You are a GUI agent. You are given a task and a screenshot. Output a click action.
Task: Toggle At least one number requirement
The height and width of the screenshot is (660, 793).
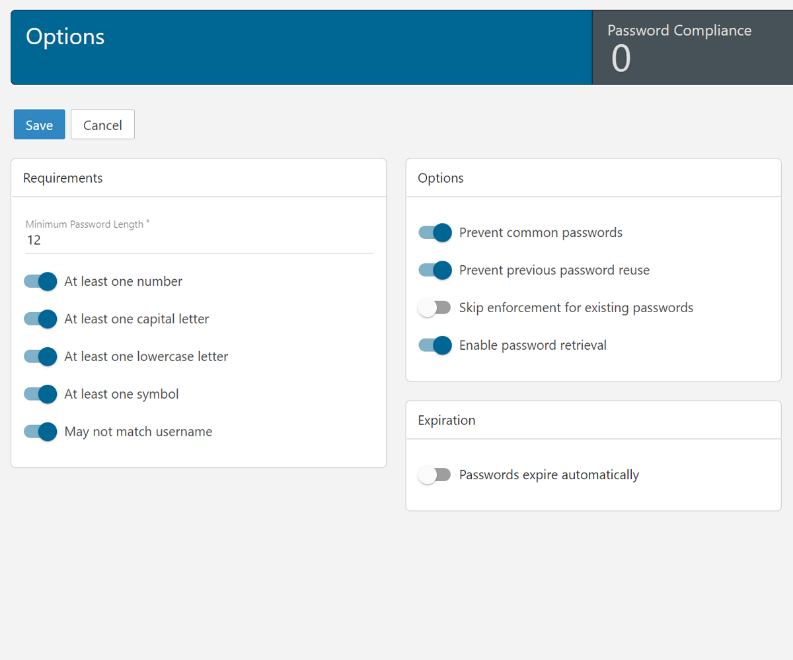(x=40, y=281)
